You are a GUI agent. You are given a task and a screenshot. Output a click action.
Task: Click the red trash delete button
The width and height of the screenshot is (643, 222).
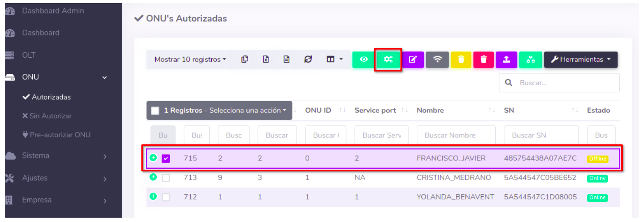coord(483,59)
